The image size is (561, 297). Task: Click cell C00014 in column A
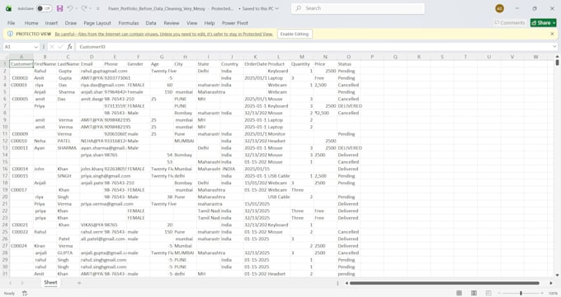click(x=21, y=169)
